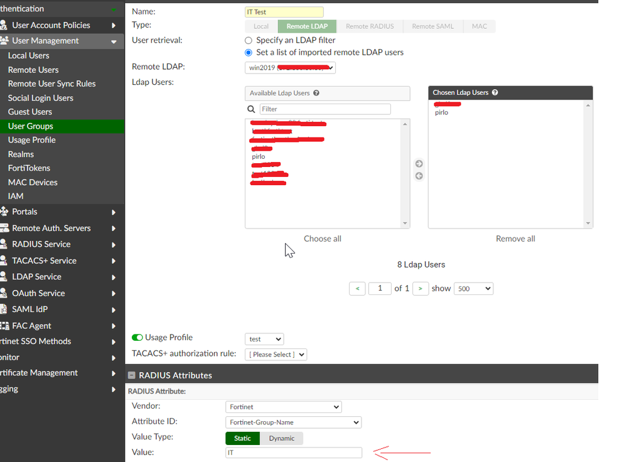
Task: Click the Portals icon in sidebar
Action: pyautogui.click(x=4, y=212)
